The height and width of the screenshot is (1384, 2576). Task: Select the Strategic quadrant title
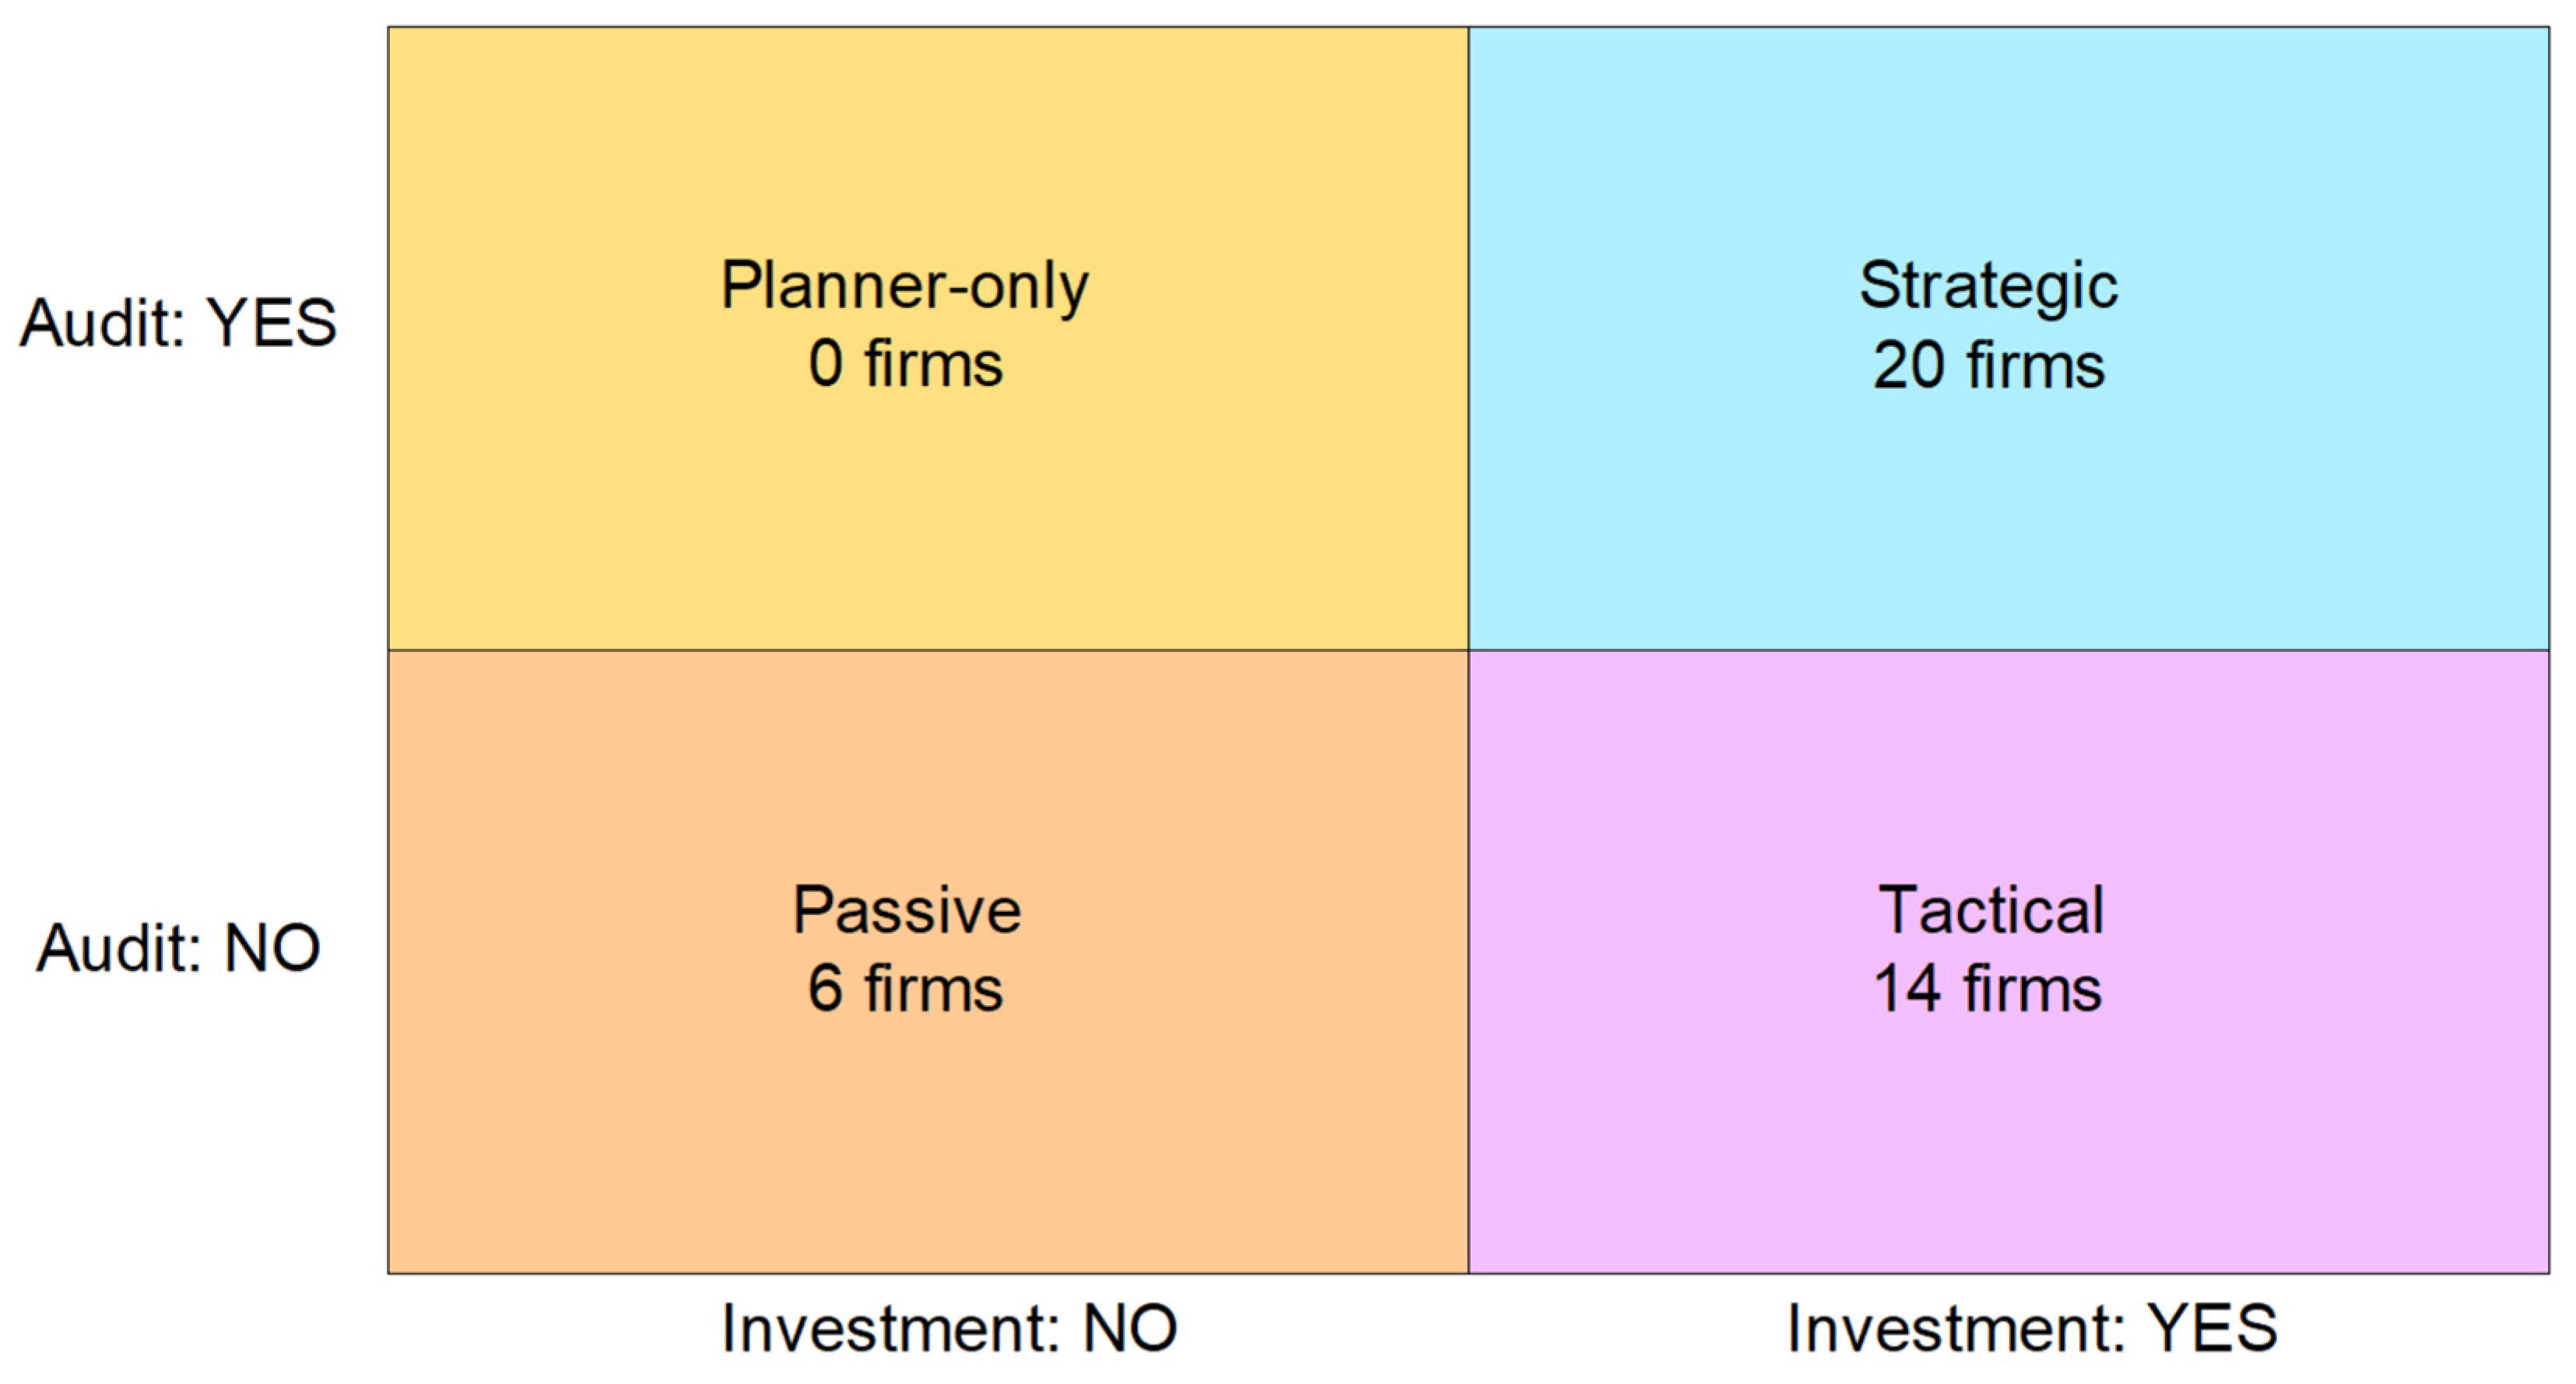point(1987,287)
